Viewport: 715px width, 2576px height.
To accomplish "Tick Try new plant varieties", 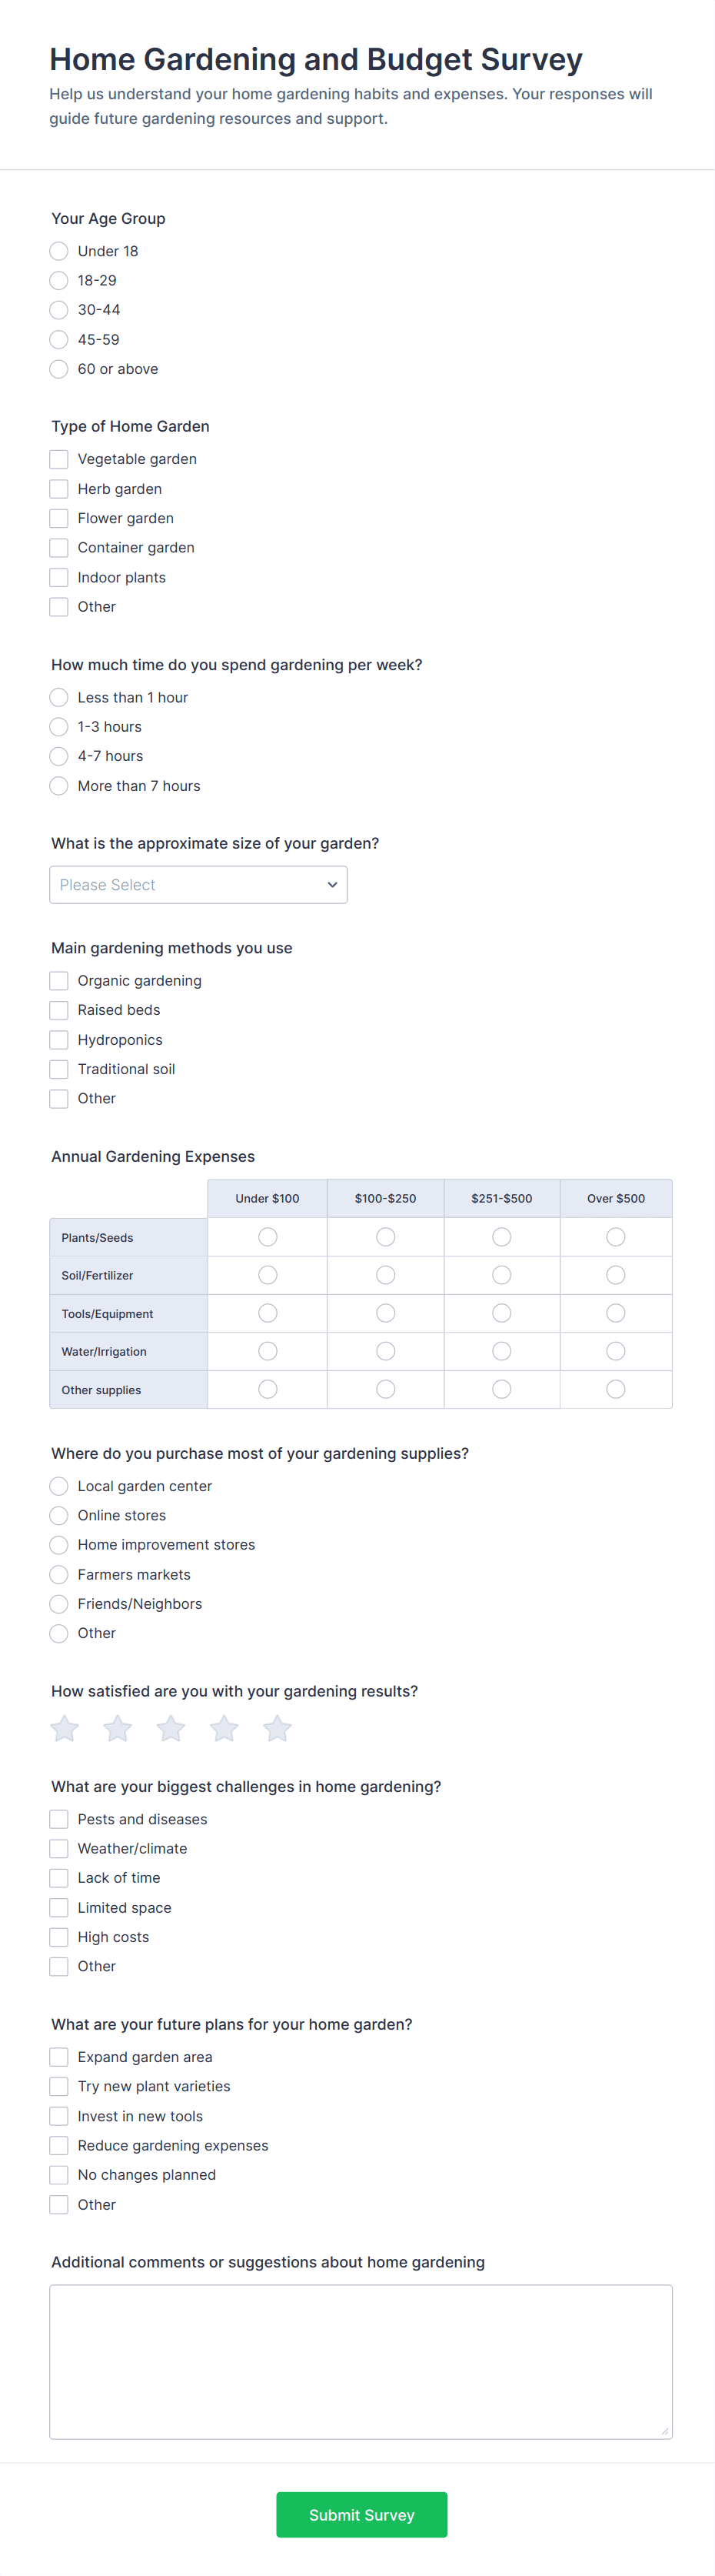I will (59, 2086).
